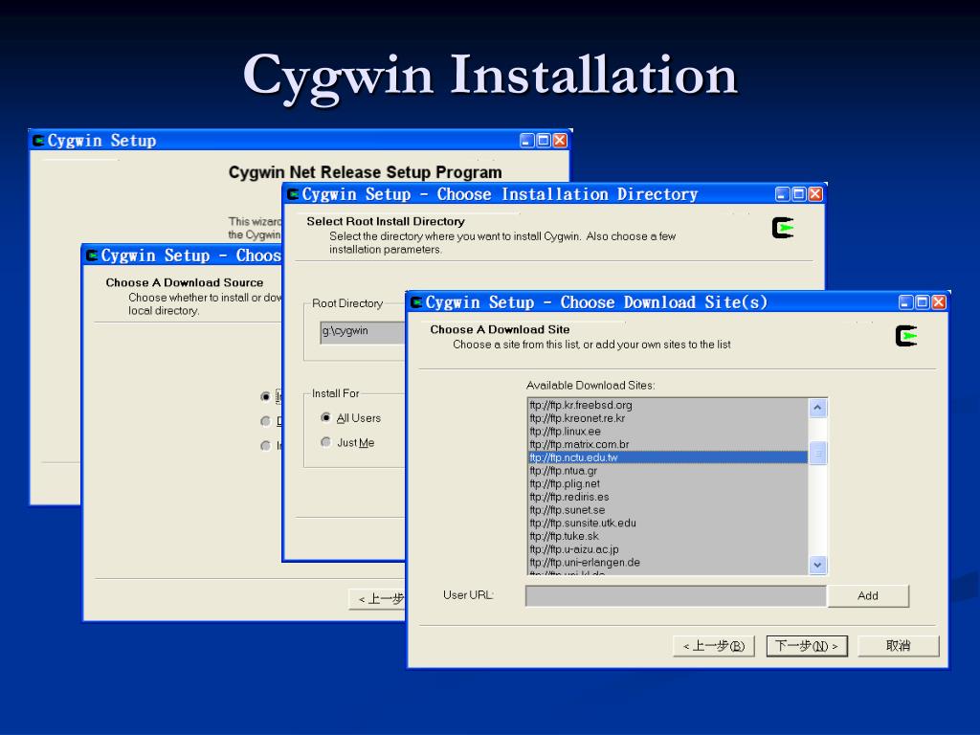
Task: Select ftp://ftp.ntua.gr mirror
Action: click(x=667, y=471)
